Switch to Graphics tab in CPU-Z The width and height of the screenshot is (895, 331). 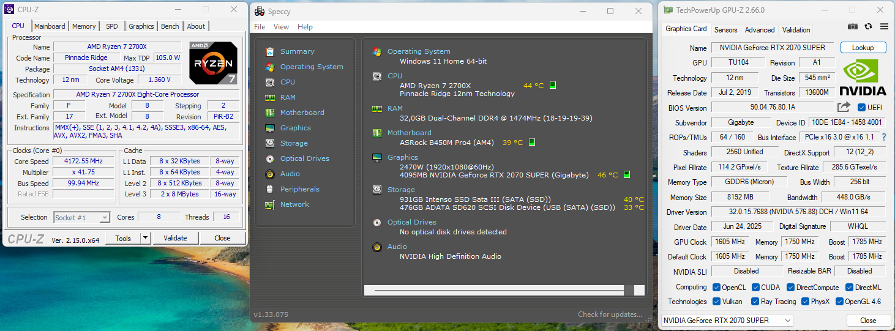click(141, 26)
